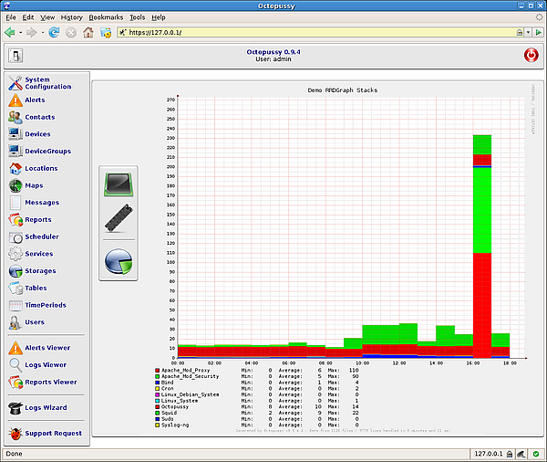Click the red logout power button
The height and width of the screenshot is (462, 547).
(x=531, y=56)
